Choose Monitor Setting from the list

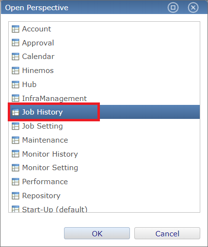(x=104, y=168)
